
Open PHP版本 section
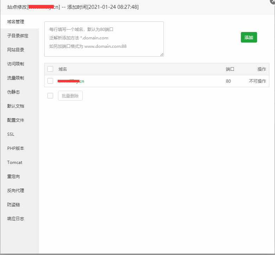(20, 148)
